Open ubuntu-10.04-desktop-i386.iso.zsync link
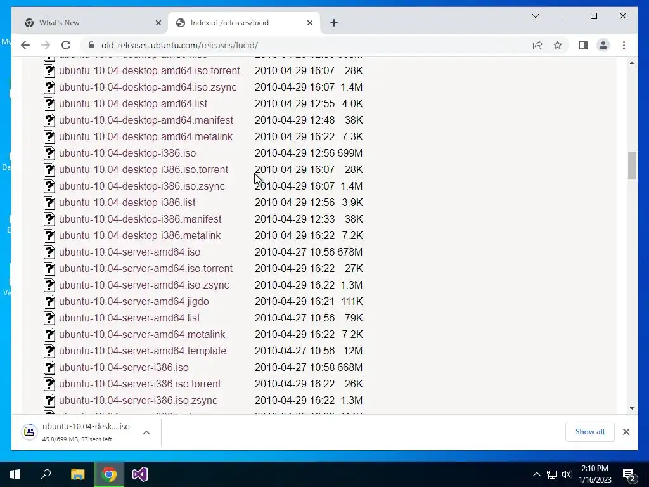The height and width of the screenshot is (487, 649). 141,186
